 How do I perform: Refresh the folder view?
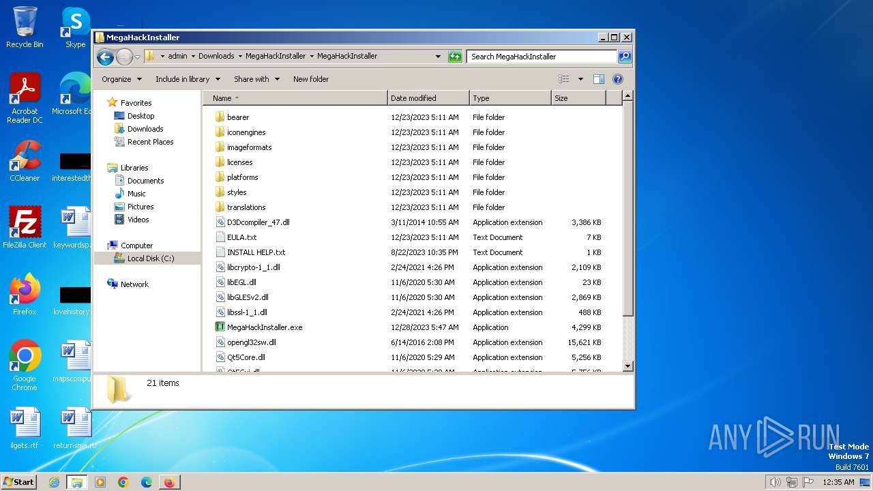[x=455, y=57]
